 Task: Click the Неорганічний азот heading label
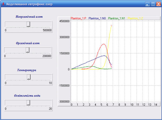(x=29, y=17)
